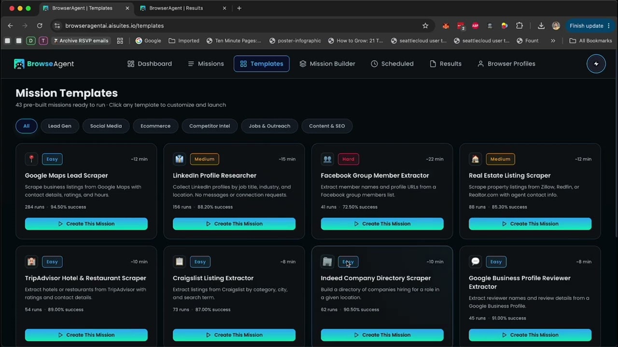Open the bookmarks apps grid icon
Screen dimensions: 618x347
point(120,40)
